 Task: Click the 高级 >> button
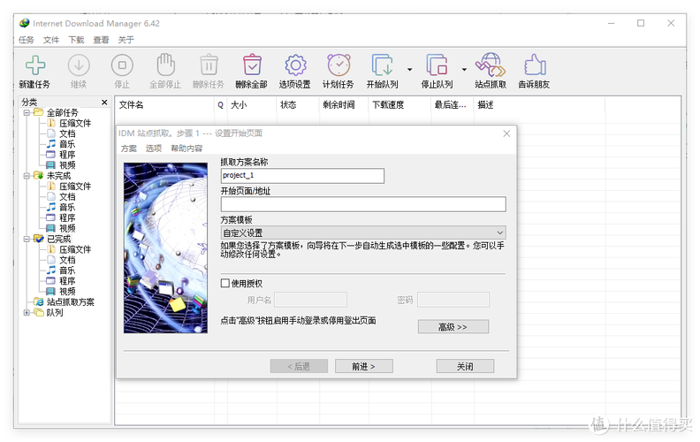(x=453, y=327)
